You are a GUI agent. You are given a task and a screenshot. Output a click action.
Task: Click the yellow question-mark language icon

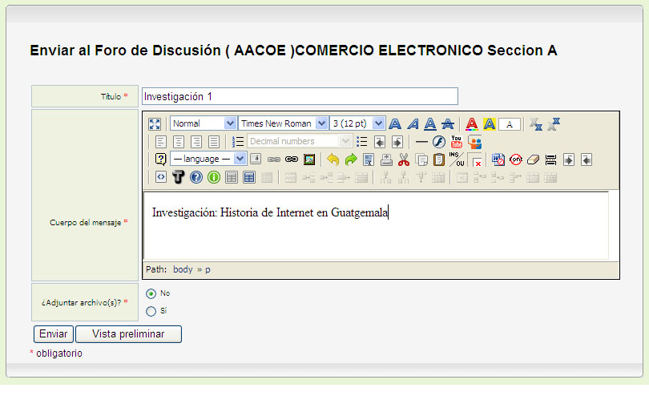(160, 160)
